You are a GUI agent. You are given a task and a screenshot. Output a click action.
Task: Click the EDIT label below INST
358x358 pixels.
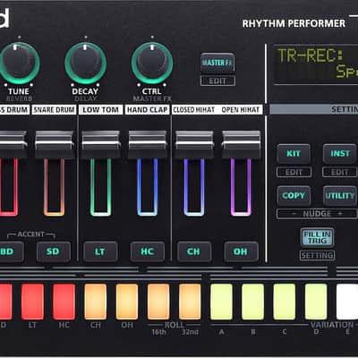340,172
